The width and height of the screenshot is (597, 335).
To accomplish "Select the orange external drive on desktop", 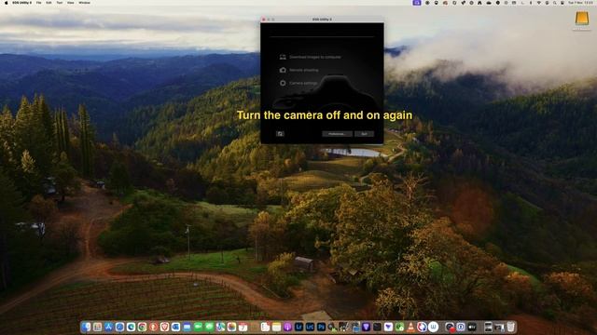I will (x=582, y=19).
